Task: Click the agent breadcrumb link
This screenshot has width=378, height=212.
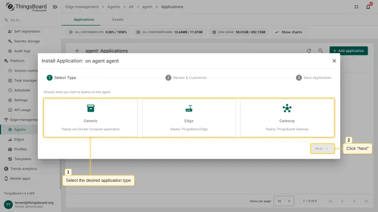Action: pyautogui.click(x=147, y=7)
